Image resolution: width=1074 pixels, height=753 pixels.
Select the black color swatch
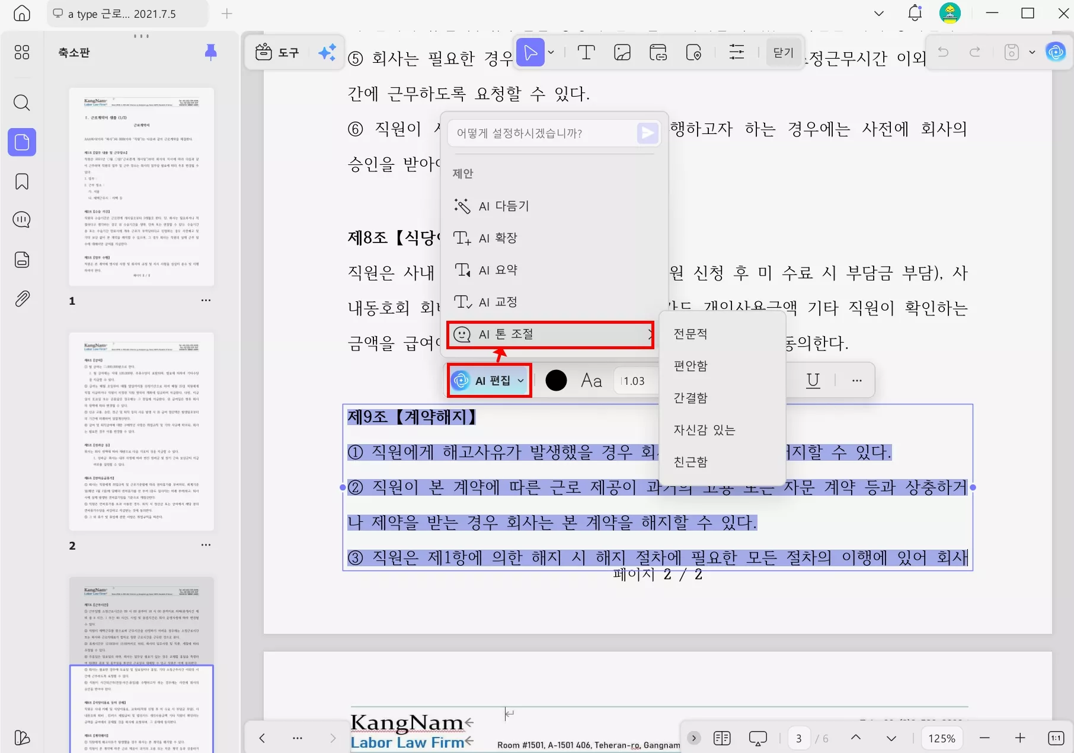[x=556, y=380]
